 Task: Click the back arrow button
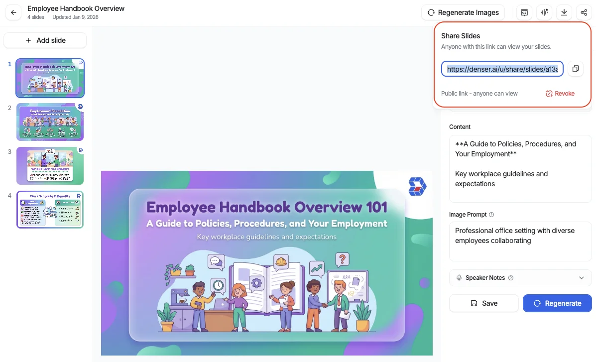[13, 12]
